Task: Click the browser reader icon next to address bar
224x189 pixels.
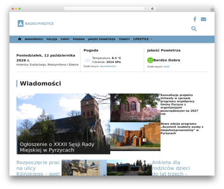Action: coord(152,8)
